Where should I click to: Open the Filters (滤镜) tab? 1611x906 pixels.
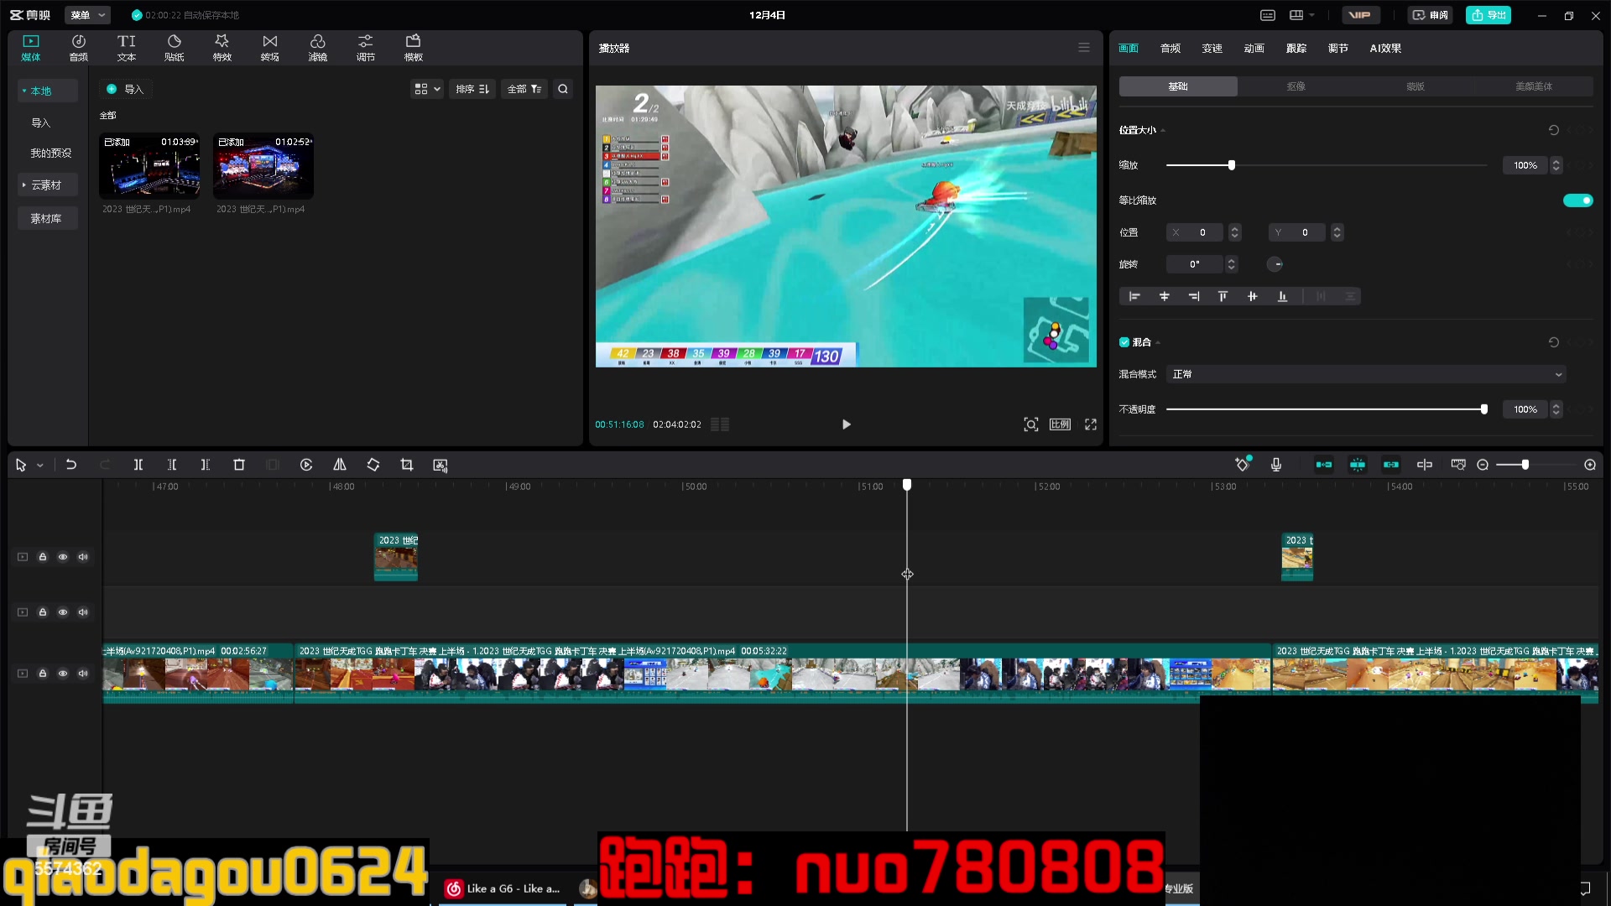point(318,48)
